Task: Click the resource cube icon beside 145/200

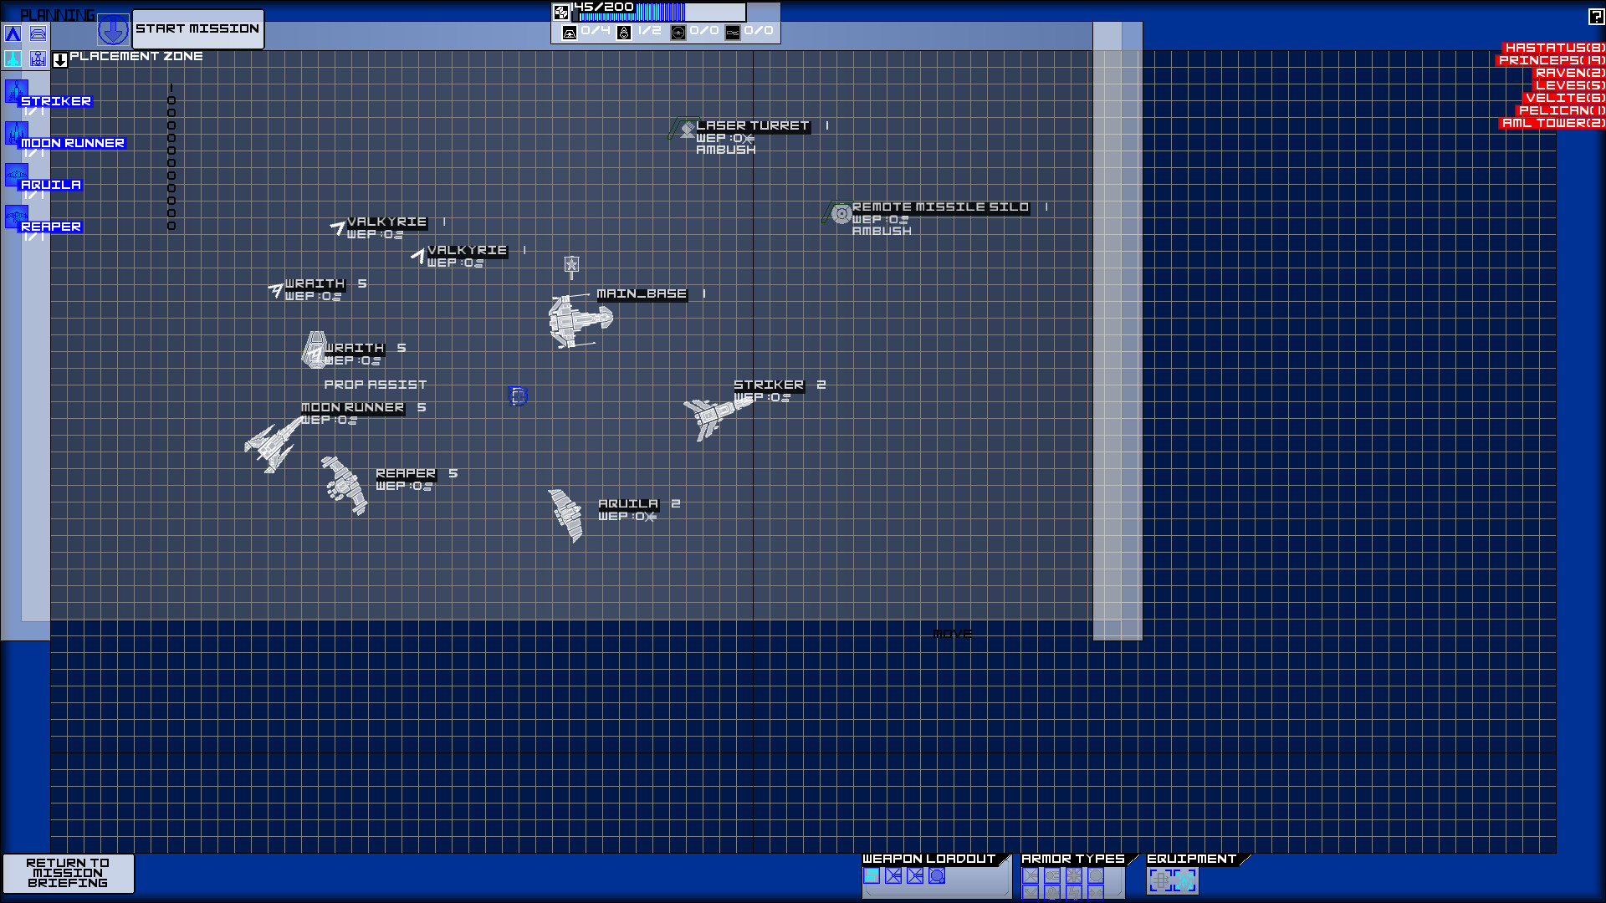Action: [560, 10]
